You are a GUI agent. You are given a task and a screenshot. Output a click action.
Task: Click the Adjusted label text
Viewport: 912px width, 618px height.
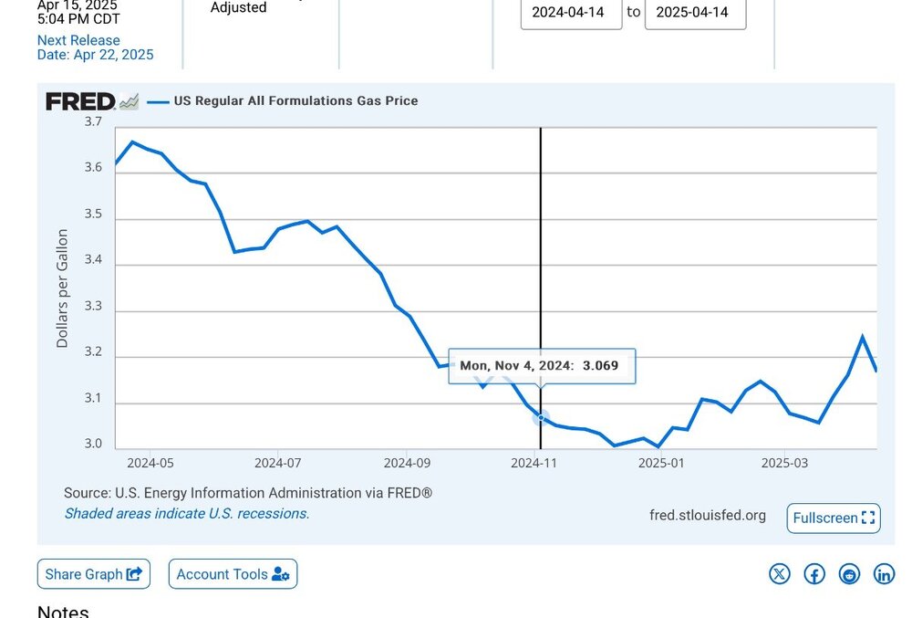click(x=238, y=7)
